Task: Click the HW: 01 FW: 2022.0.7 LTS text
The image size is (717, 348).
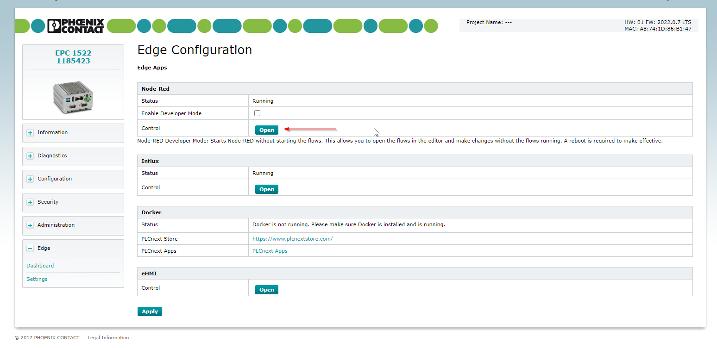Action: pyautogui.click(x=658, y=22)
